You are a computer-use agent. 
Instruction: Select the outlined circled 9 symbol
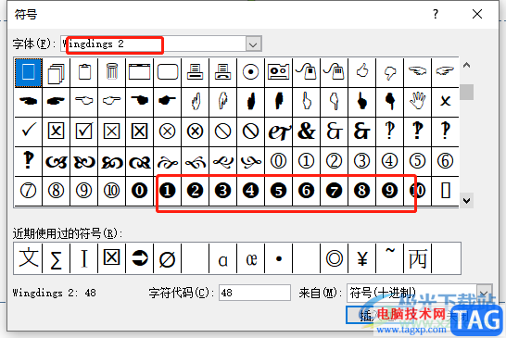coord(84,191)
